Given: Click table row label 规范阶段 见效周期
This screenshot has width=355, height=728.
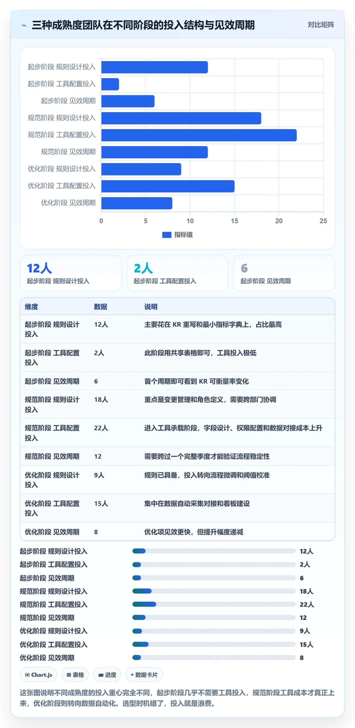Looking at the screenshot, I should 52,456.
